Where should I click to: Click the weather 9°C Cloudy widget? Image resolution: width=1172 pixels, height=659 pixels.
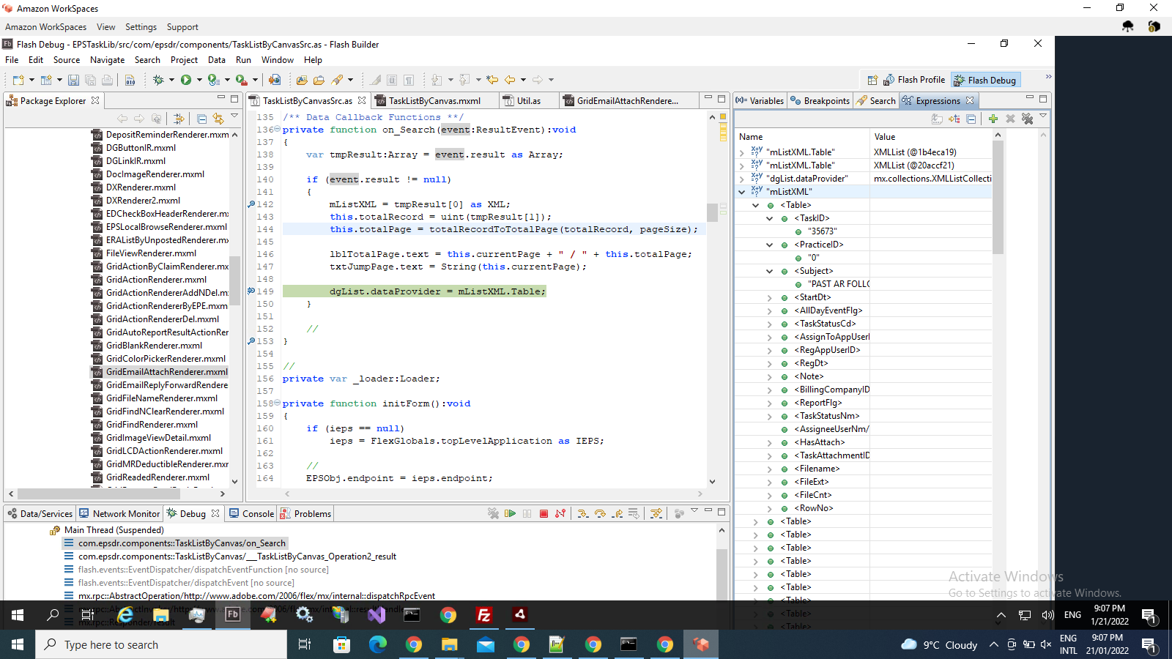pyautogui.click(x=940, y=644)
